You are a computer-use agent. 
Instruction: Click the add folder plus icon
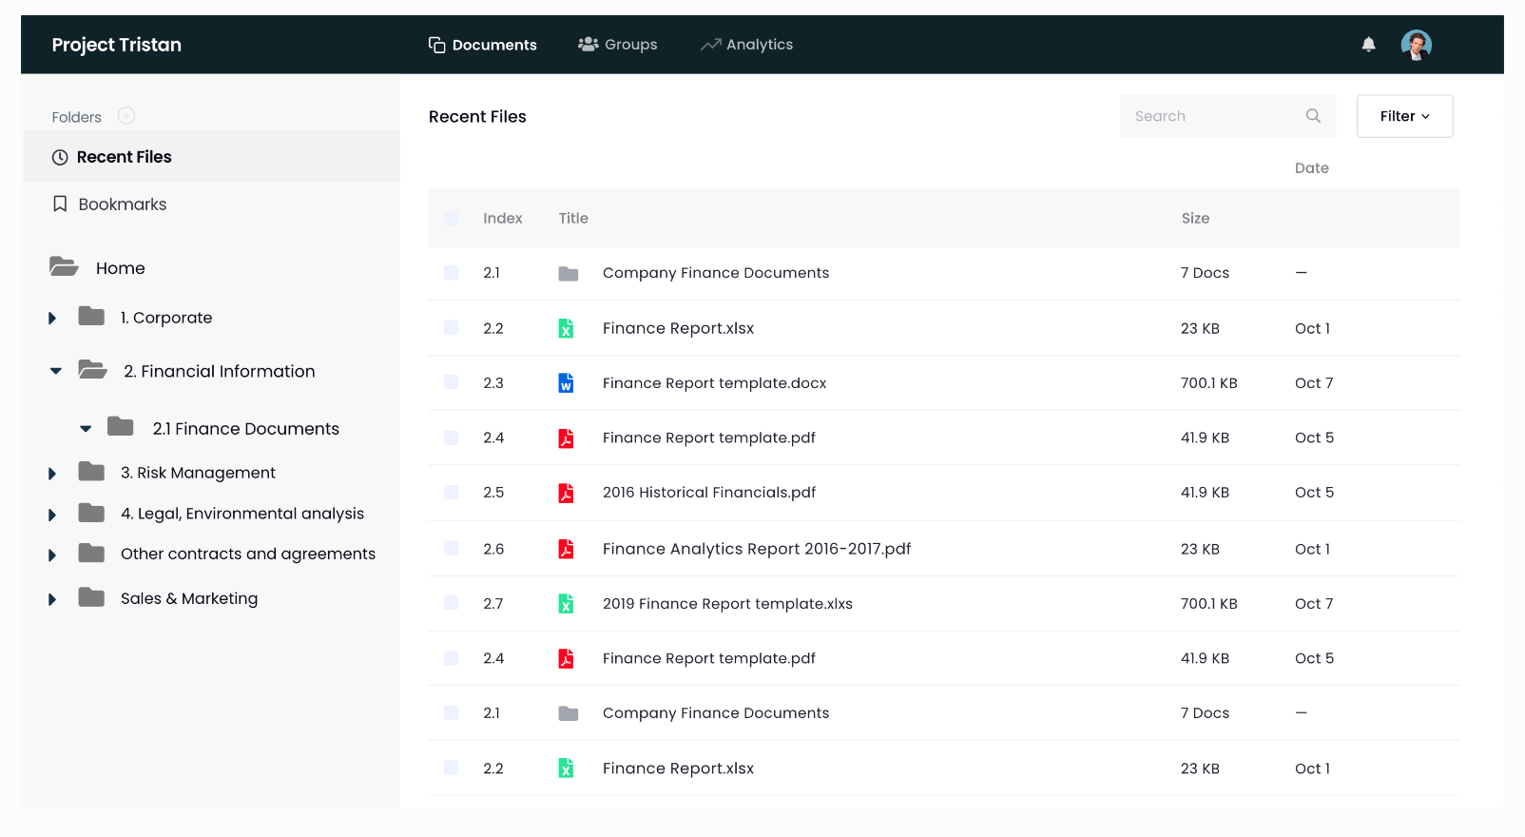126,116
